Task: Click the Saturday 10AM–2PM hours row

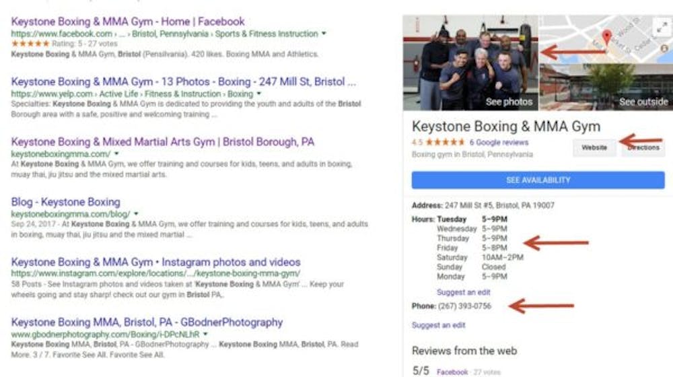Action: 480,258
